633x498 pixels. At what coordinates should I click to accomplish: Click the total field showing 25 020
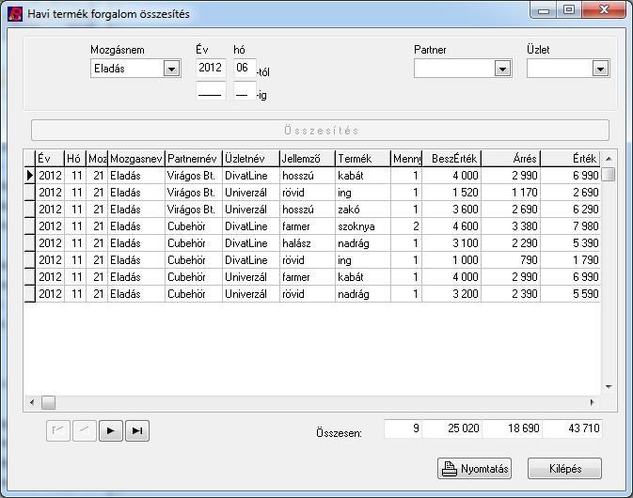pos(451,428)
